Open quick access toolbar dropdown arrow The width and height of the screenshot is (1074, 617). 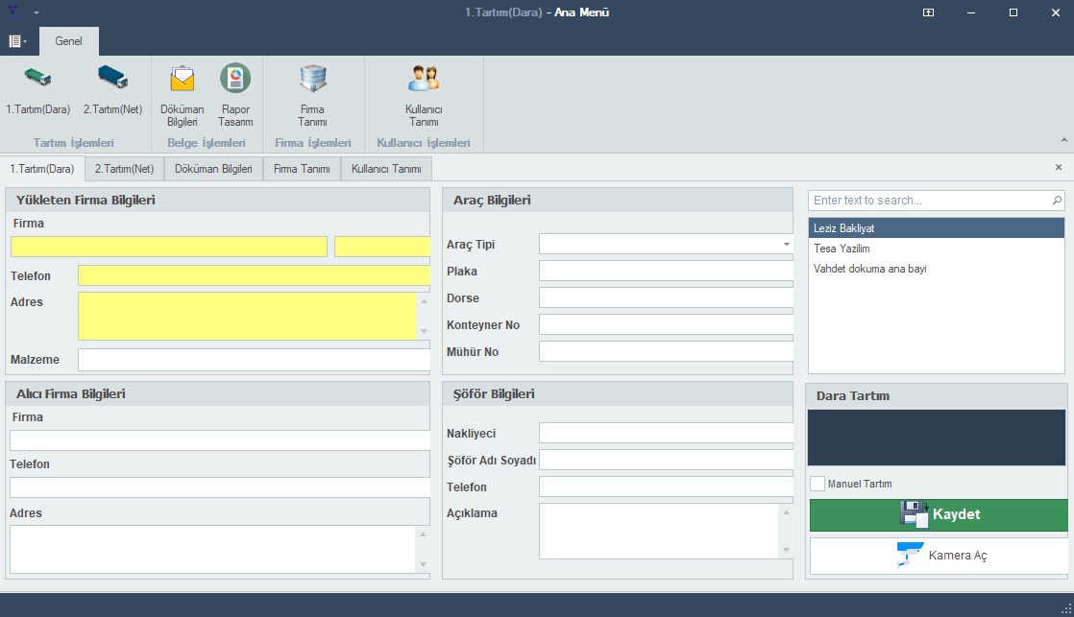(x=37, y=12)
